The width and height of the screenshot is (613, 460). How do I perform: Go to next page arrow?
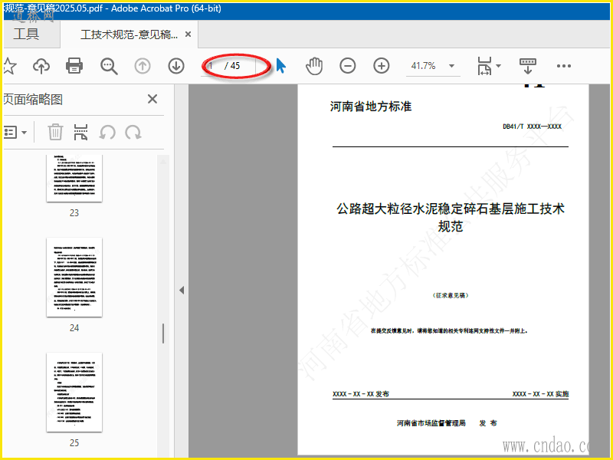point(176,66)
